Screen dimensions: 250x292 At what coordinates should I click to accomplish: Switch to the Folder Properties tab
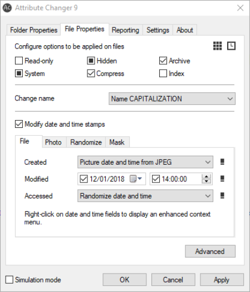coord(33,30)
